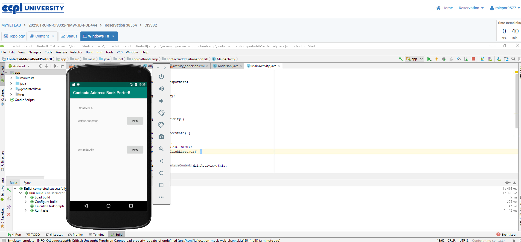Screen dimensions: 521x242
Task: Take an emulator screenshot with camera icon
Action: click(161, 137)
